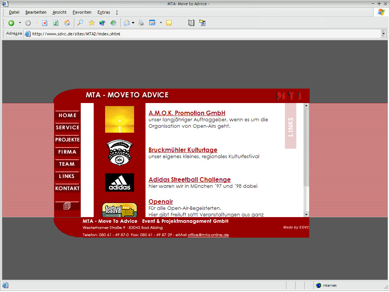Screen dimensions: 390x292
Task: Open Search with the magnifying glass icon
Action: (80, 23)
